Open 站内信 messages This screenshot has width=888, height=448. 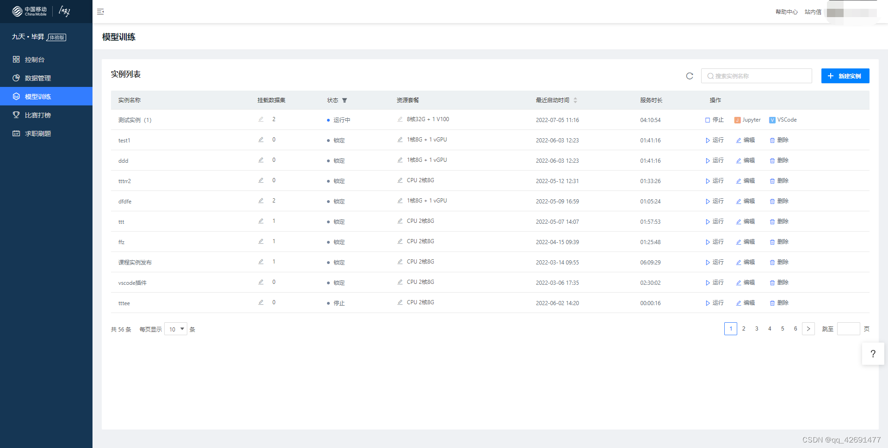coord(813,12)
